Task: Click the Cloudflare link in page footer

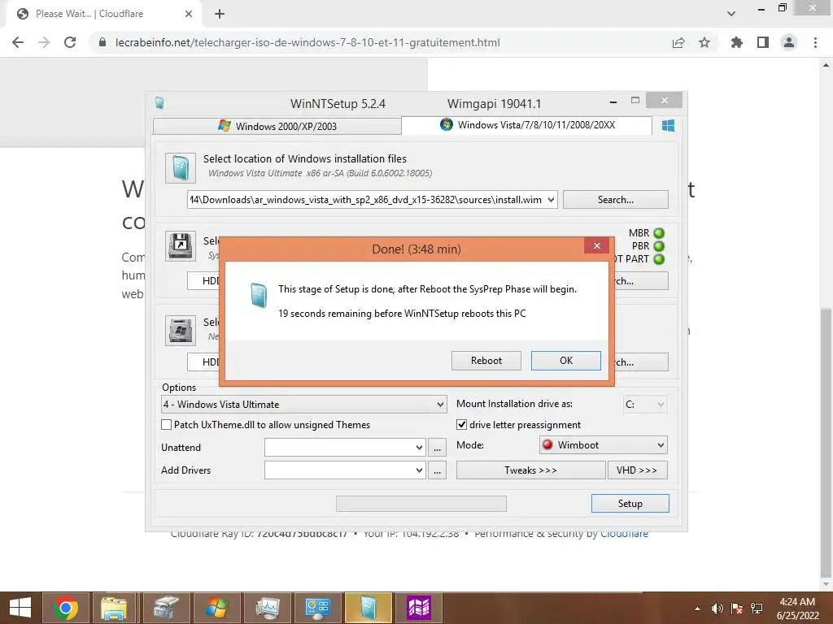Action: tap(624, 535)
